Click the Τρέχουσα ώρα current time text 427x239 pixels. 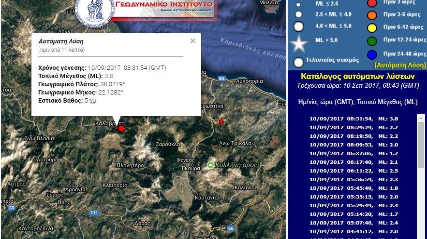click(358, 86)
